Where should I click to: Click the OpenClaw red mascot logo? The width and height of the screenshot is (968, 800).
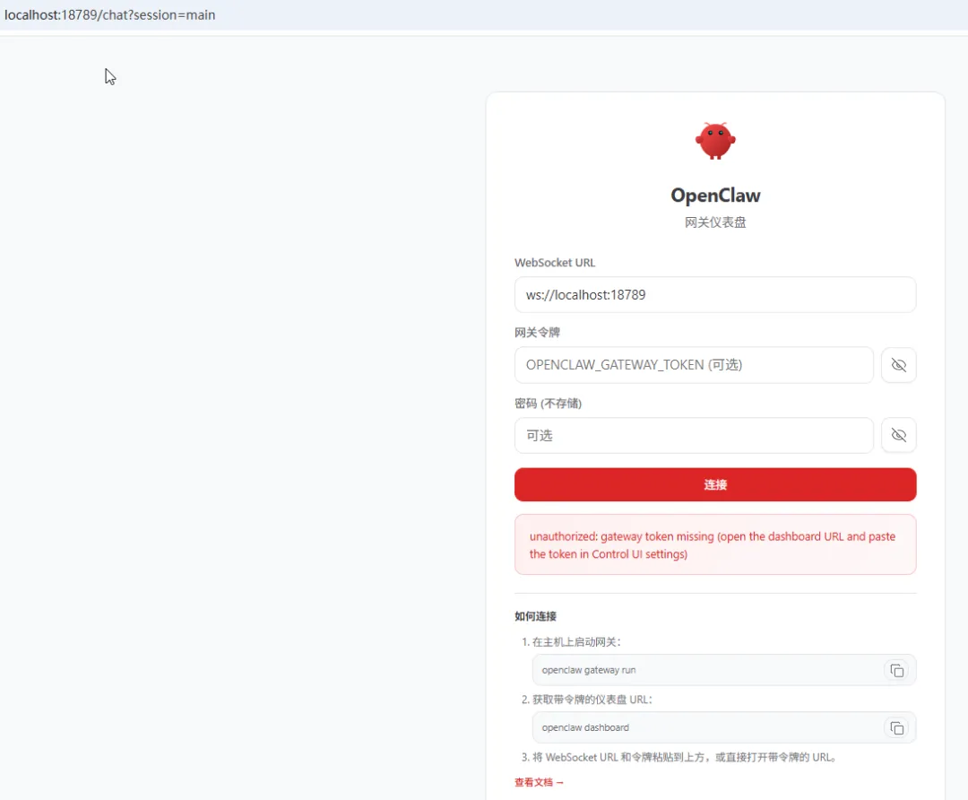point(715,141)
